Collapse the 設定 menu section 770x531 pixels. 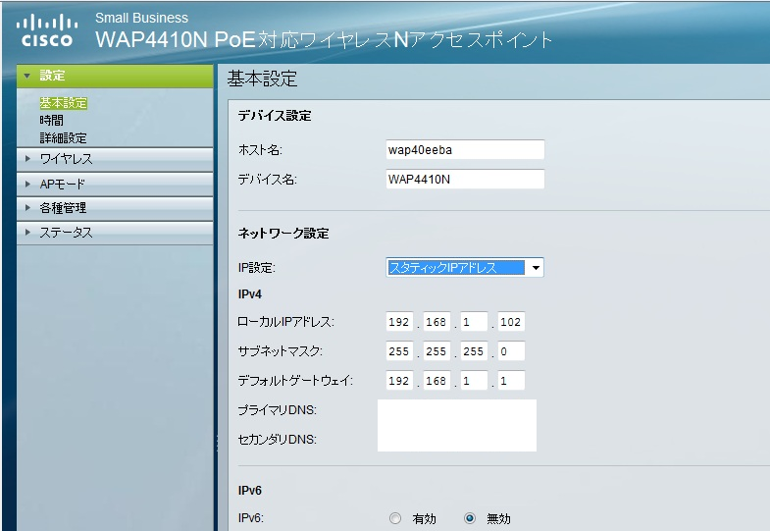point(115,76)
